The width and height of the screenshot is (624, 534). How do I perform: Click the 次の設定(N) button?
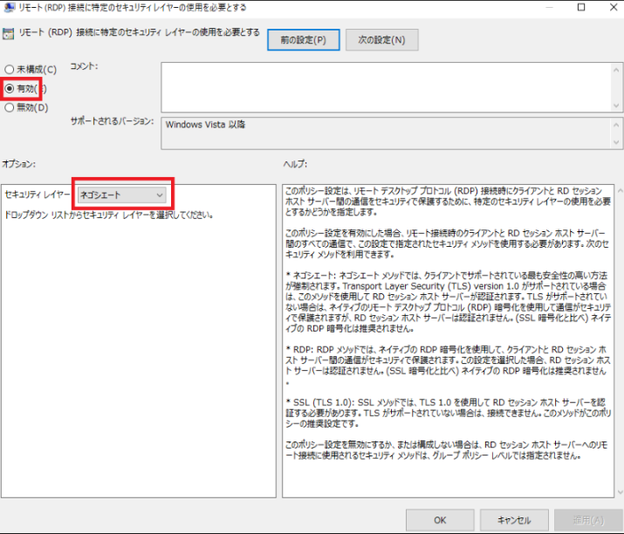(381, 40)
